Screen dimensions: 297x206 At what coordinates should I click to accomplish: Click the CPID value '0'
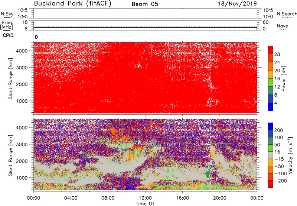click(x=36, y=37)
